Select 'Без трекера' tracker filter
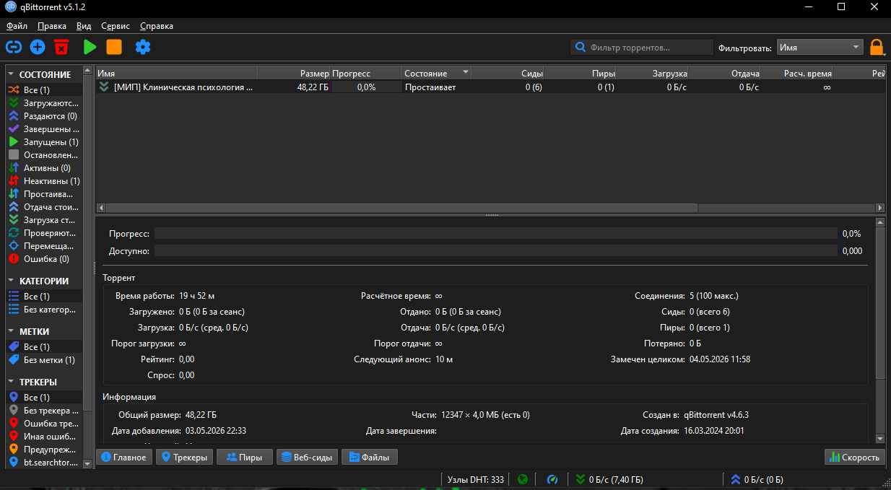The image size is (891, 490). click(x=45, y=411)
